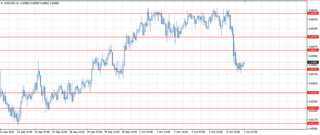The width and height of the screenshot is (320, 135).
Task: Click the red 0.65504 price level label
Action: coord(313,93)
